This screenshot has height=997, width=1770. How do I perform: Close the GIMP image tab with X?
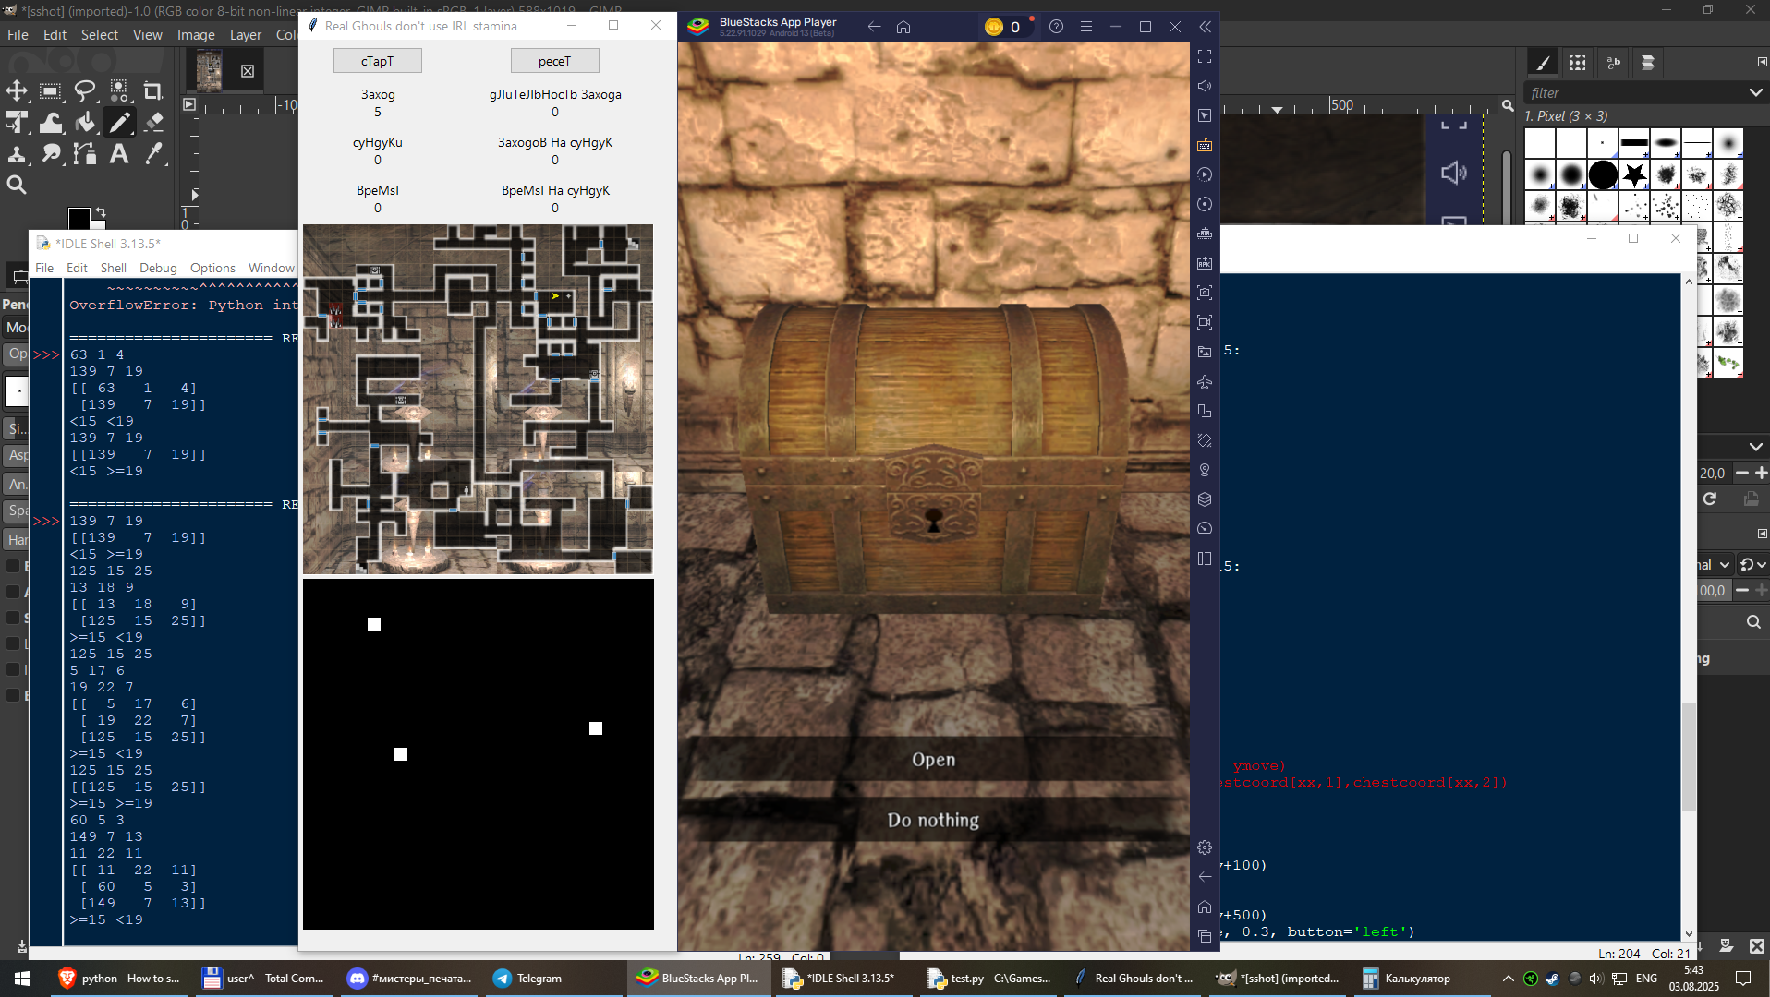click(x=248, y=71)
